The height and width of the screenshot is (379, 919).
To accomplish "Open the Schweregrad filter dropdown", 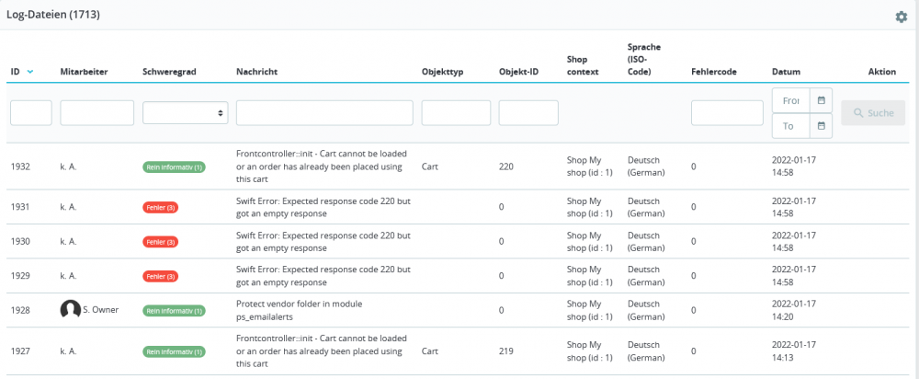I will click(185, 112).
